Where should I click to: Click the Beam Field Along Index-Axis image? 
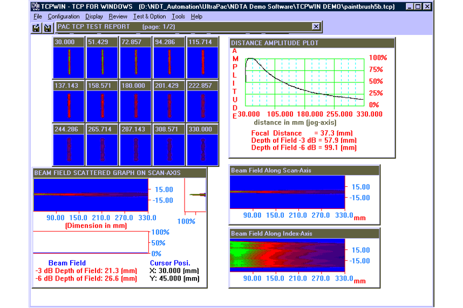(287, 255)
